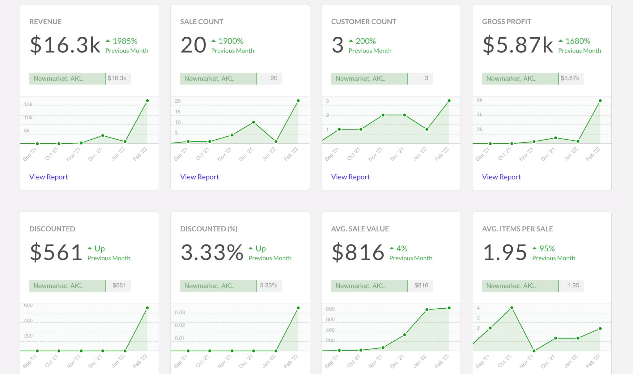Image resolution: width=633 pixels, height=374 pixels.
Task: Click the 1985% up arrow in Revenue card
Action: (x=108, y=41)
